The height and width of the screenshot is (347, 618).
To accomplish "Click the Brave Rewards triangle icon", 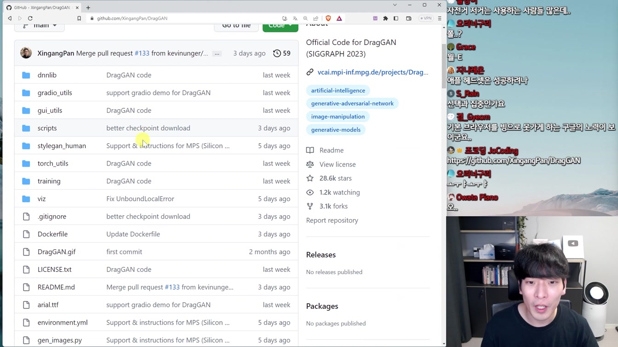I will coord(339,18).
